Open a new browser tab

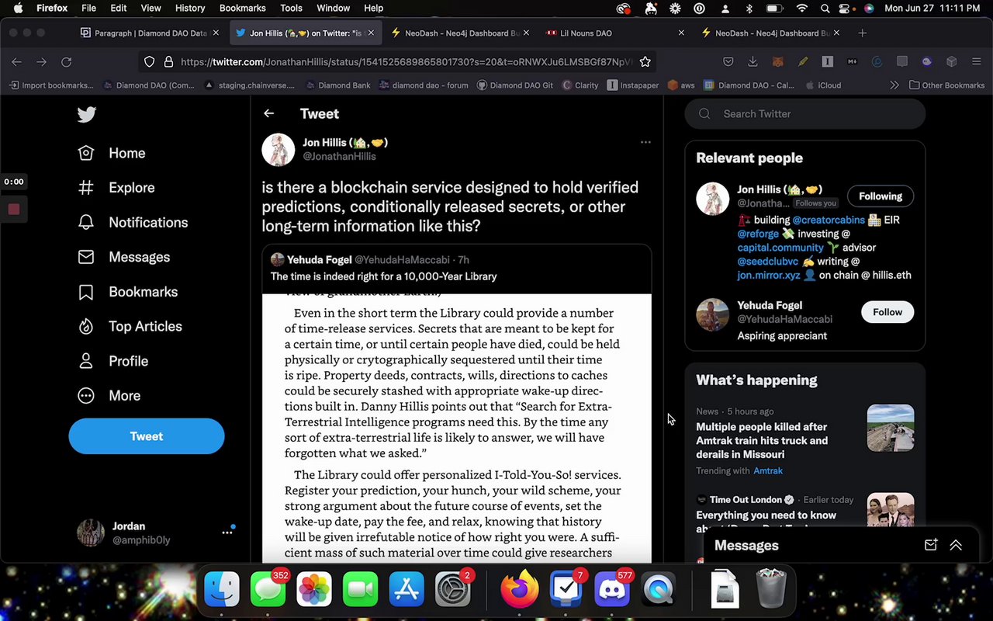(x=862, y=33)
